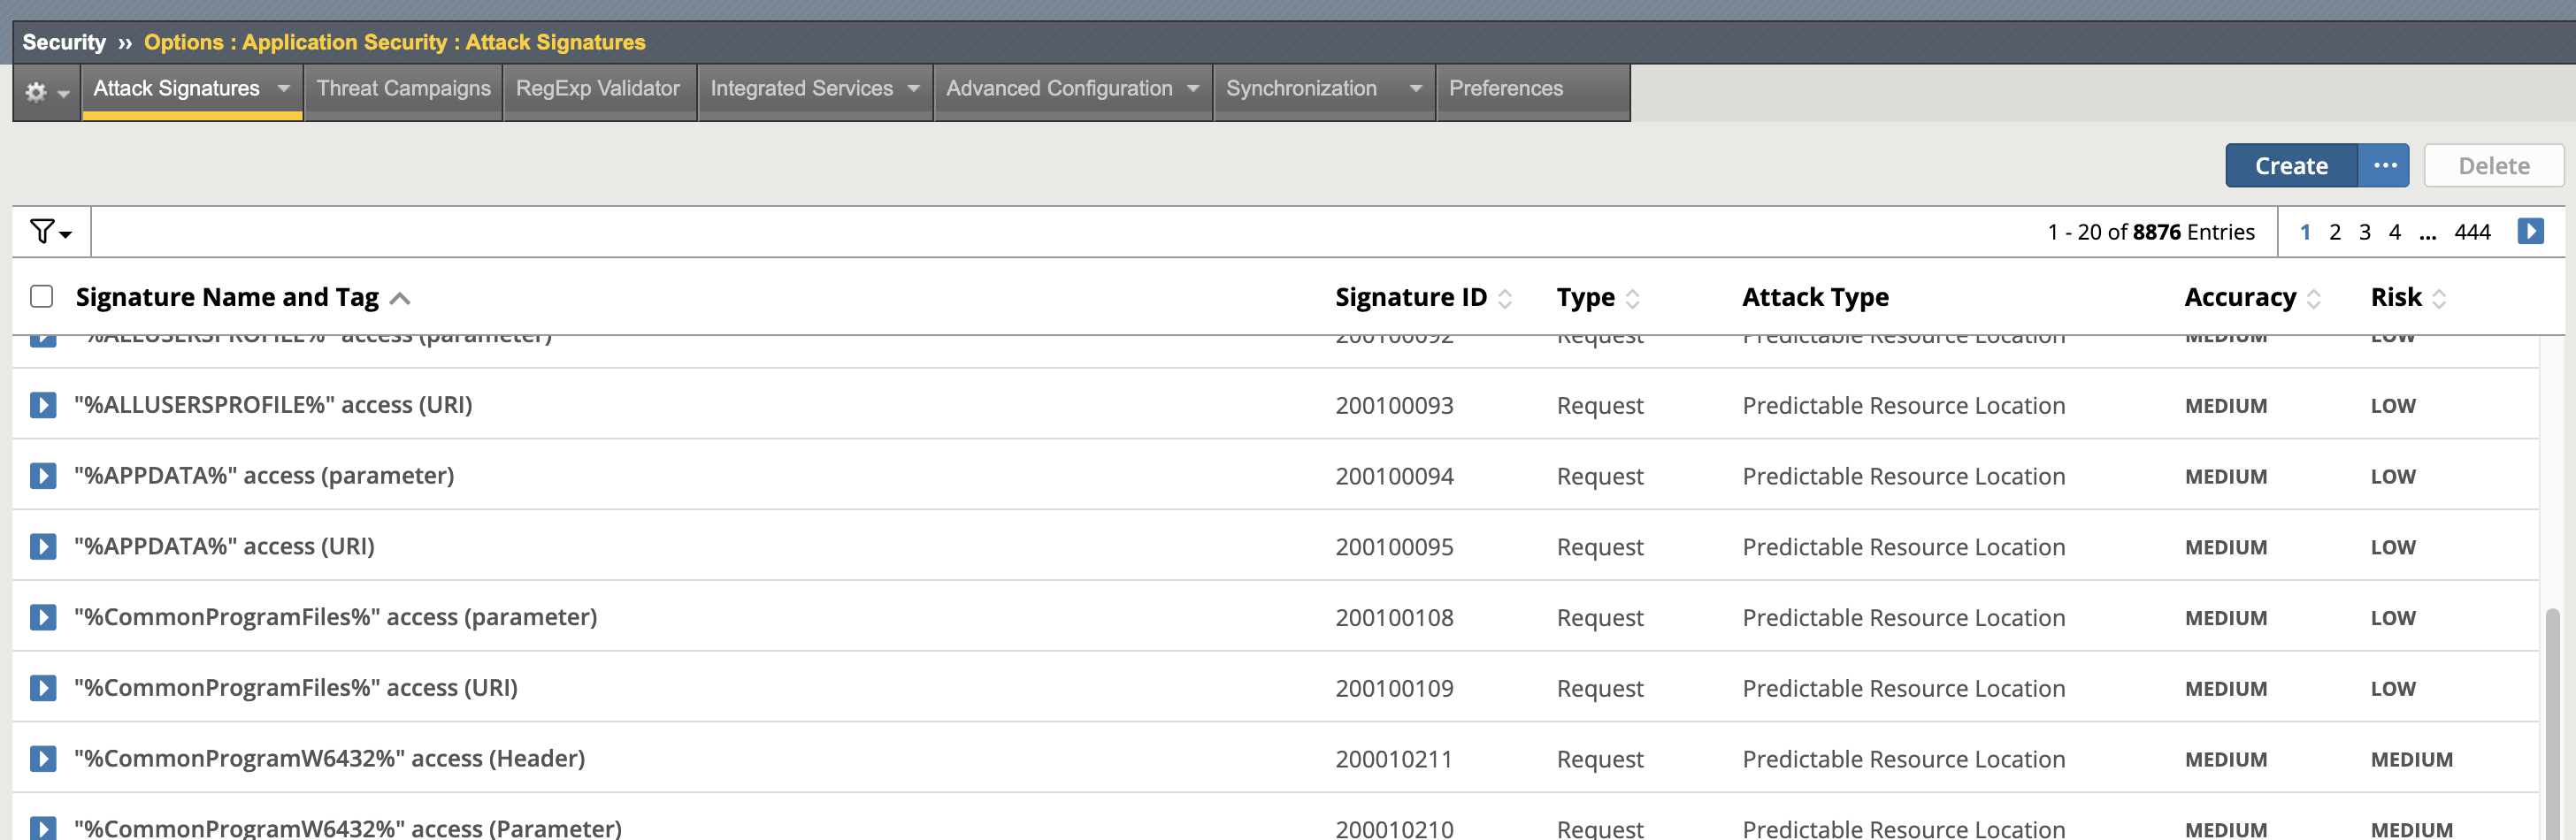Expand "%CommonProgramW6432%" access (Header) row
The image size is (2576, 840).
click(43, 759)
